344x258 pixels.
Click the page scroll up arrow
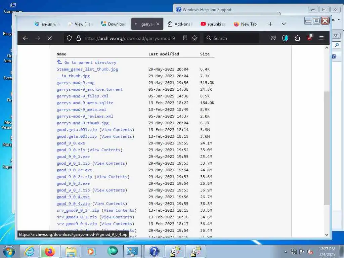point(327,48)
